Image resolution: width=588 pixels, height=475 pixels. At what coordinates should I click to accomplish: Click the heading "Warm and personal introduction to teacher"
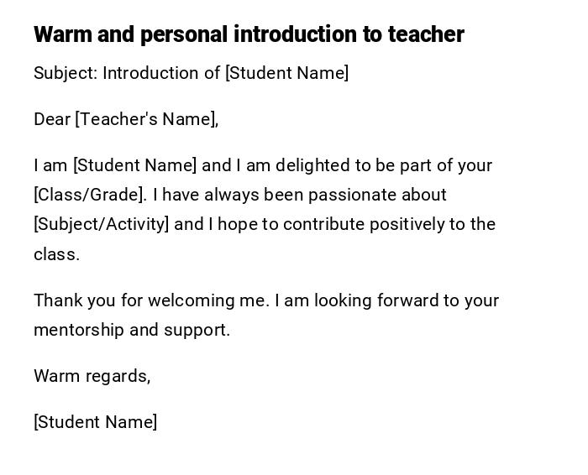pyautogui.click(x=249, y=34)
